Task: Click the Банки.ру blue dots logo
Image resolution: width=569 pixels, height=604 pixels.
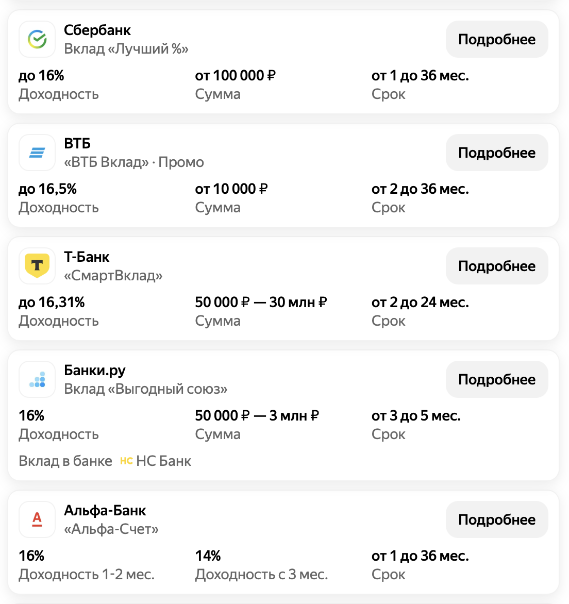Action: click(x=37, y=379)
